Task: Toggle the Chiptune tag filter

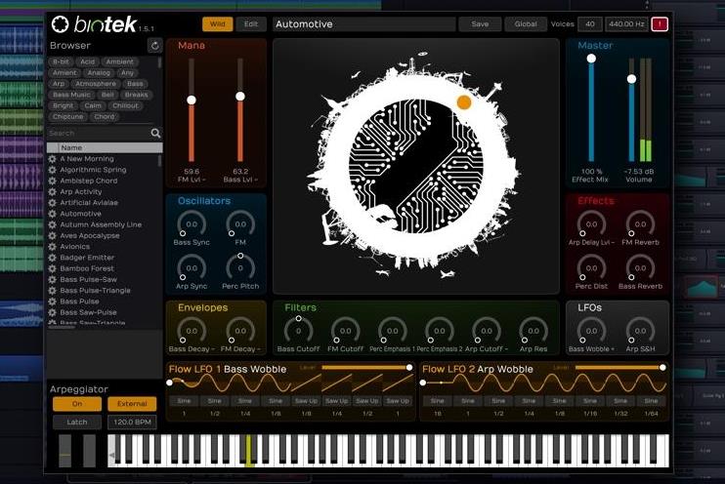Action: click(68, 117)
